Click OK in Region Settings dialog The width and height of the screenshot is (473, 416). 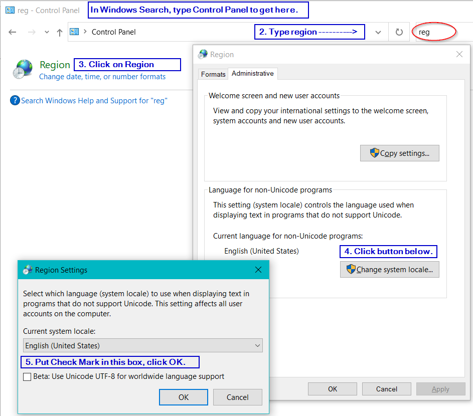click(184, 397)
